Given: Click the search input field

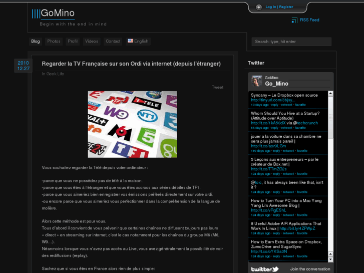Looking at the screenshot, I should [x=291, y=42].
